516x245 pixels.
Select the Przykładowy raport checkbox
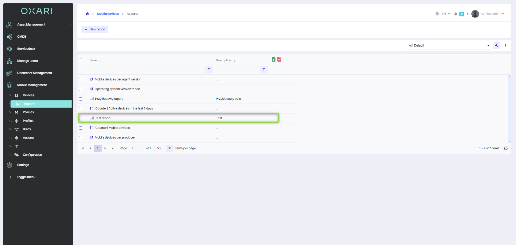(81, 99)
